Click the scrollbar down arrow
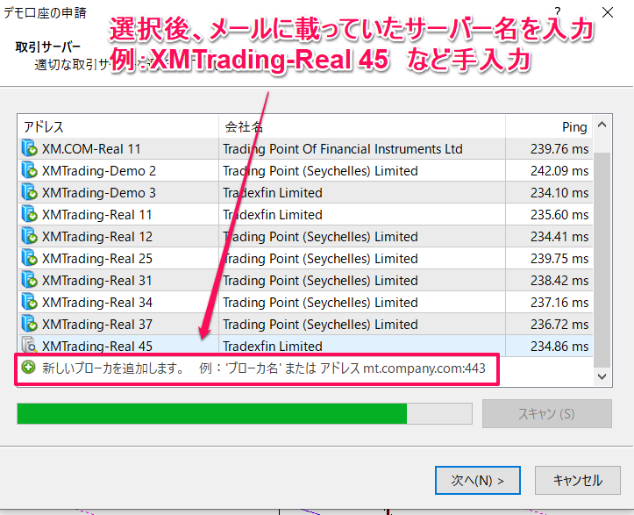Viewport: 634px width, 515px height. click(602, 376)
